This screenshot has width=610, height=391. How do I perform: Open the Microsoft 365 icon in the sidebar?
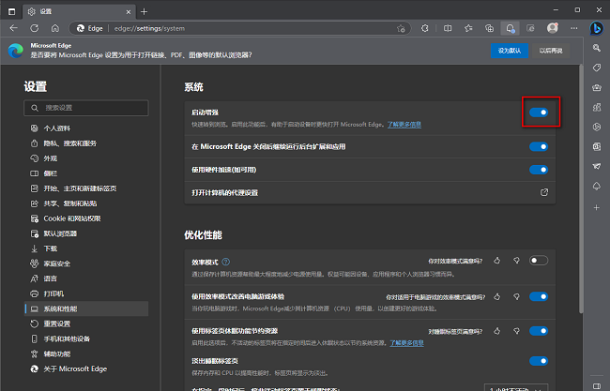[x=597, y=128]
